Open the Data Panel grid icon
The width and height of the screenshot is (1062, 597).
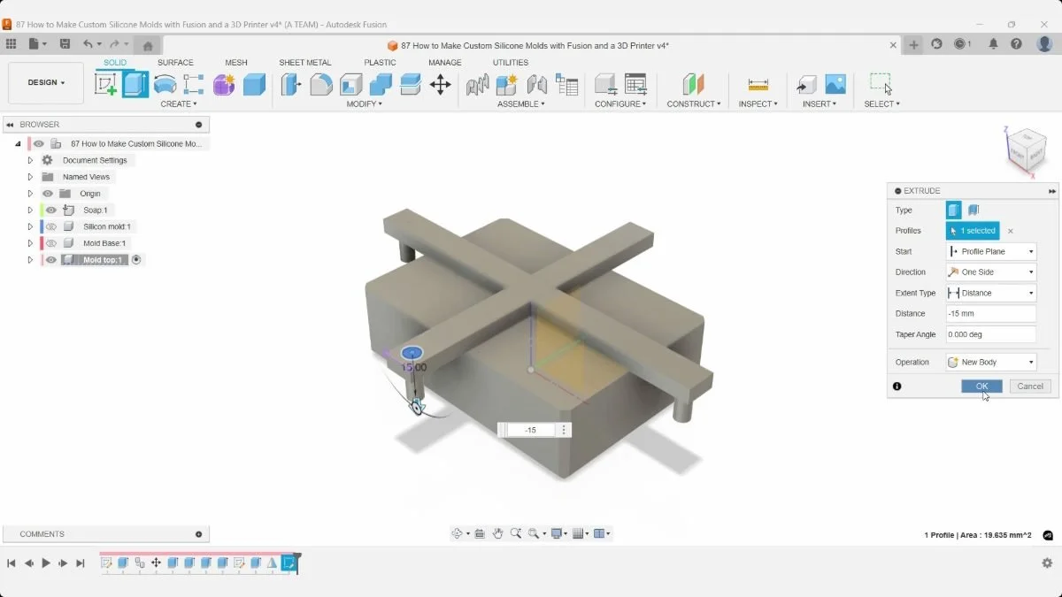pos(11,43)
